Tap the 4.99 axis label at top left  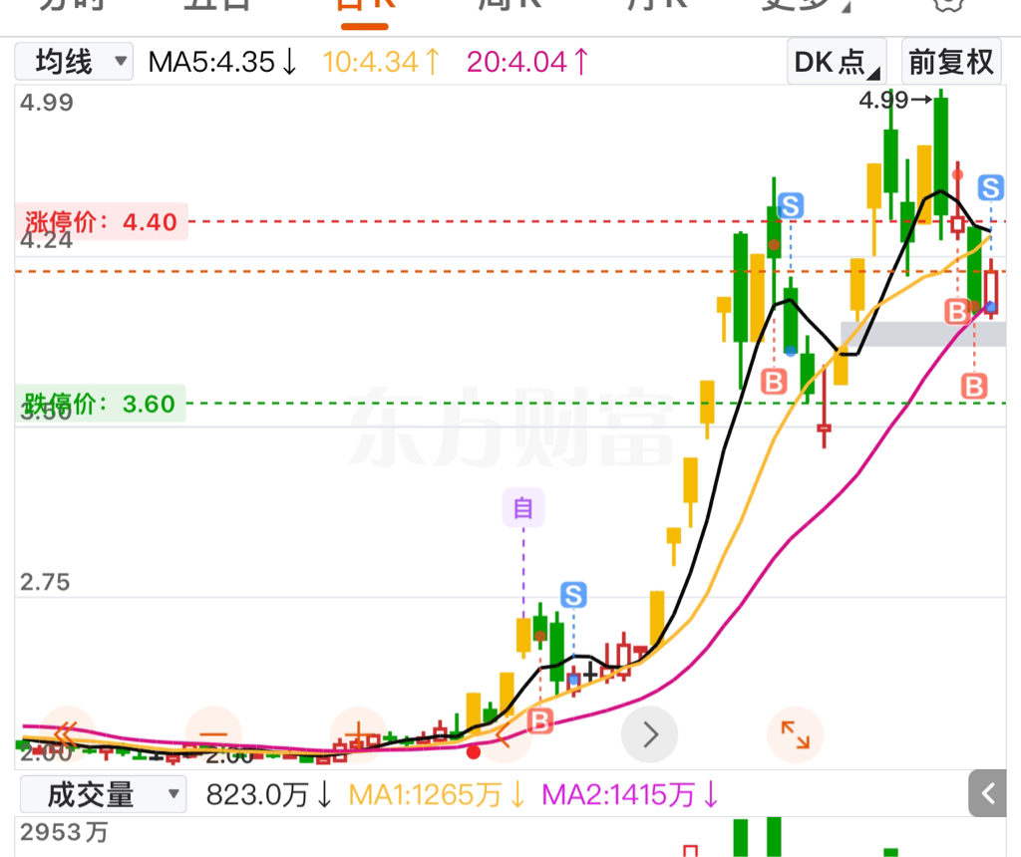47,103
